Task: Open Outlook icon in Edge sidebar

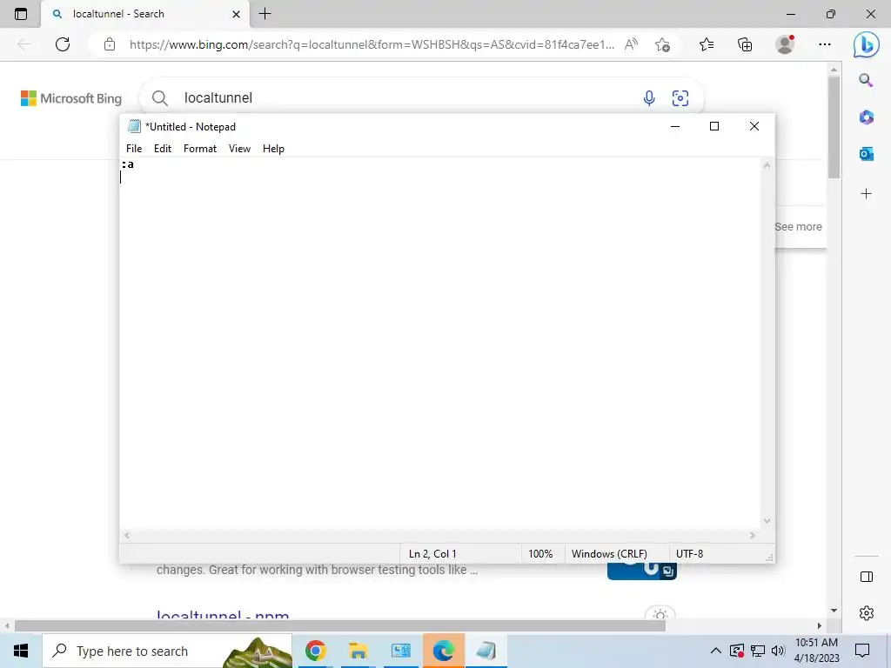Action: (x=866, y=153)
